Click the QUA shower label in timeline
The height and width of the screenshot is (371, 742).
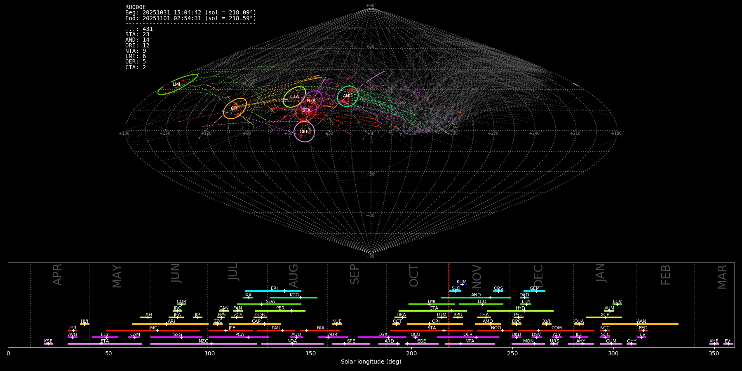coord(579,322)
